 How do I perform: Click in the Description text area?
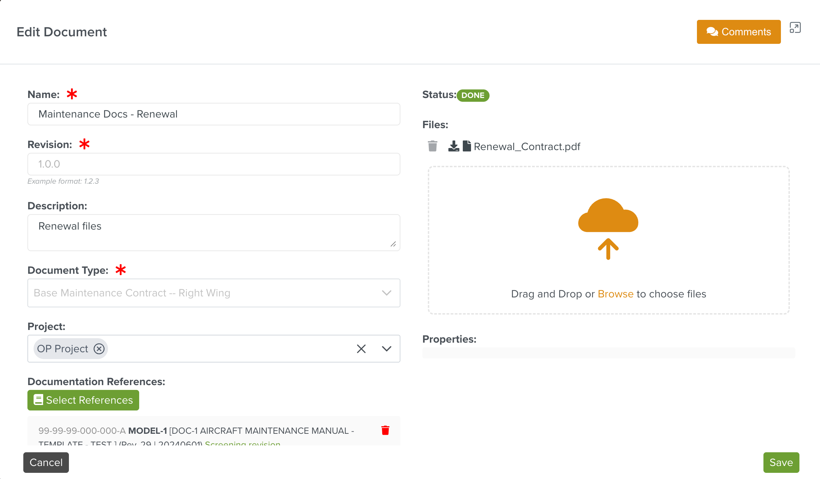tap(214, 233)
